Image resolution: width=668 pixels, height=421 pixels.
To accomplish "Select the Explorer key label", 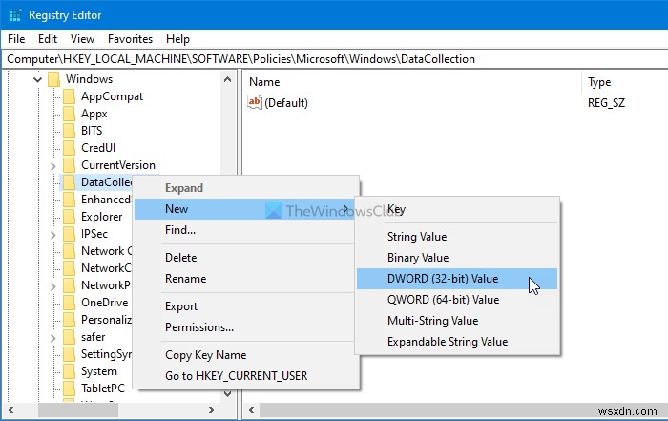I will (101, 217).
